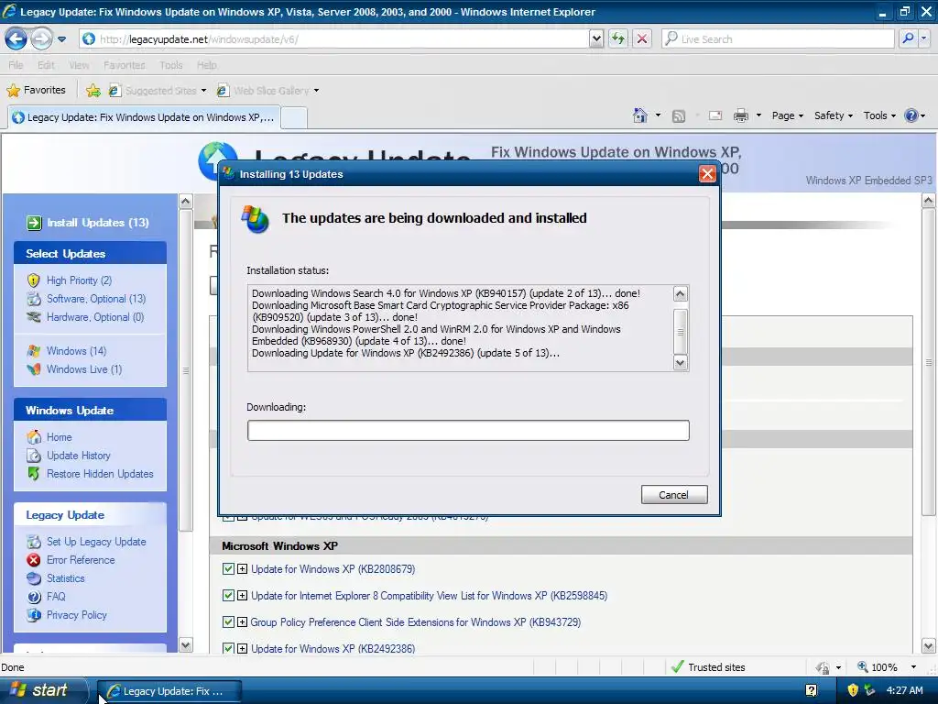Click the Privacy Policy info icon
938x704 pixels.
click(34, 615)
